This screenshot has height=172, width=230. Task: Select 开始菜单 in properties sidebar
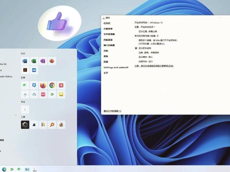[108, 40]
